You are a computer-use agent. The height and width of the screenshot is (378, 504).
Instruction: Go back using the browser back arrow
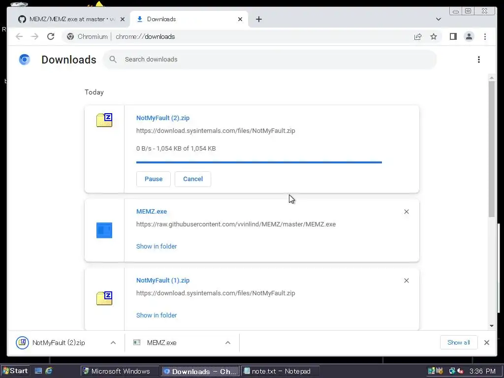(x=19, y=36)
